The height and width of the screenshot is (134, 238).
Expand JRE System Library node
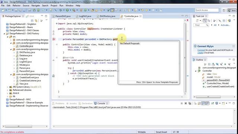coord(7,87)
